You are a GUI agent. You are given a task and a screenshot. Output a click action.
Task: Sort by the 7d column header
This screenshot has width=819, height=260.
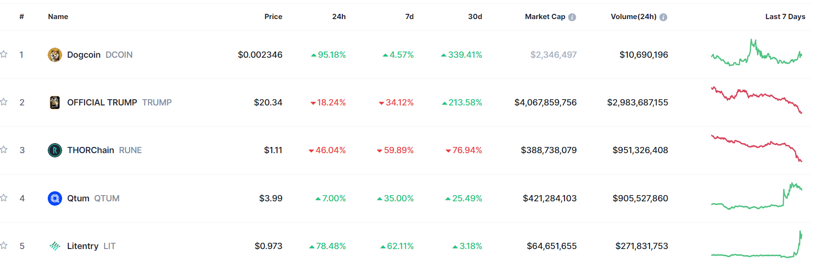pos(409,17)
